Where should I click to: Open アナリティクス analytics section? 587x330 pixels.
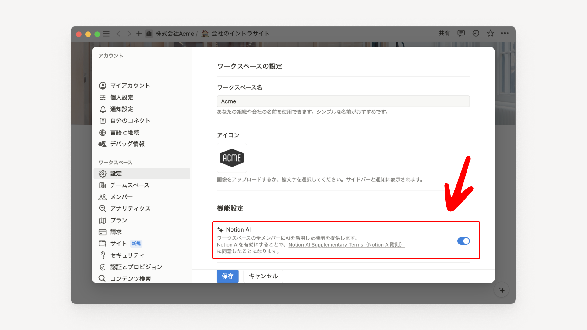[x=130, y=209]
